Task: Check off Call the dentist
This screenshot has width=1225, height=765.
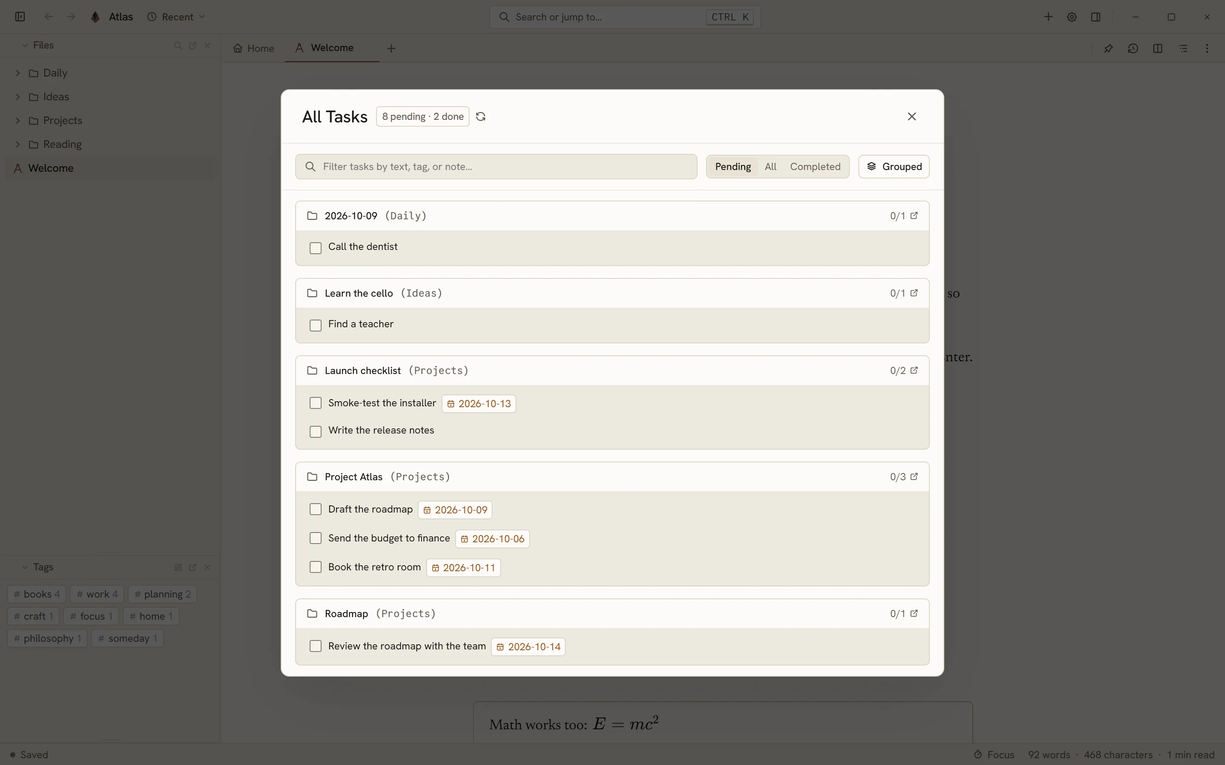Action: tap(315, 248)
